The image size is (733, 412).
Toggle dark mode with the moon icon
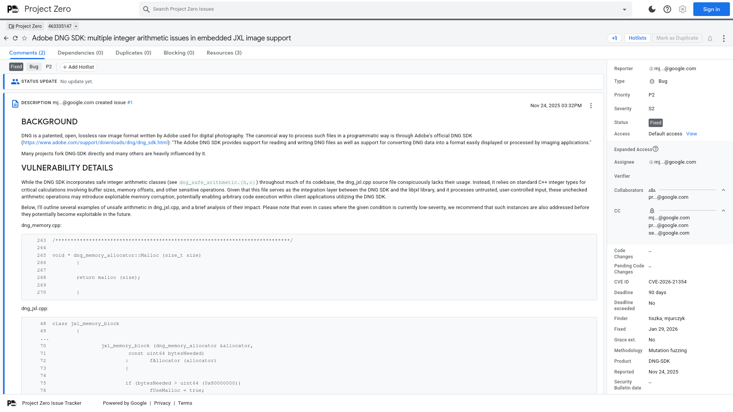click(651, 9)
